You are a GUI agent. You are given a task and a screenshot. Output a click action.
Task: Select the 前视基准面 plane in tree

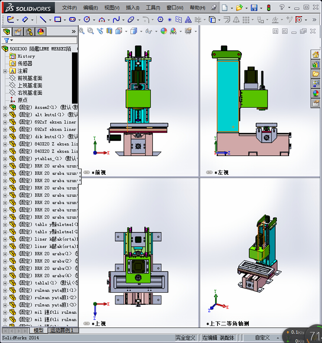pyautogui.click(x=30, y=78)
